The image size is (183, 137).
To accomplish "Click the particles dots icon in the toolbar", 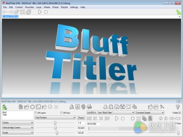I will tap(89, 107).
